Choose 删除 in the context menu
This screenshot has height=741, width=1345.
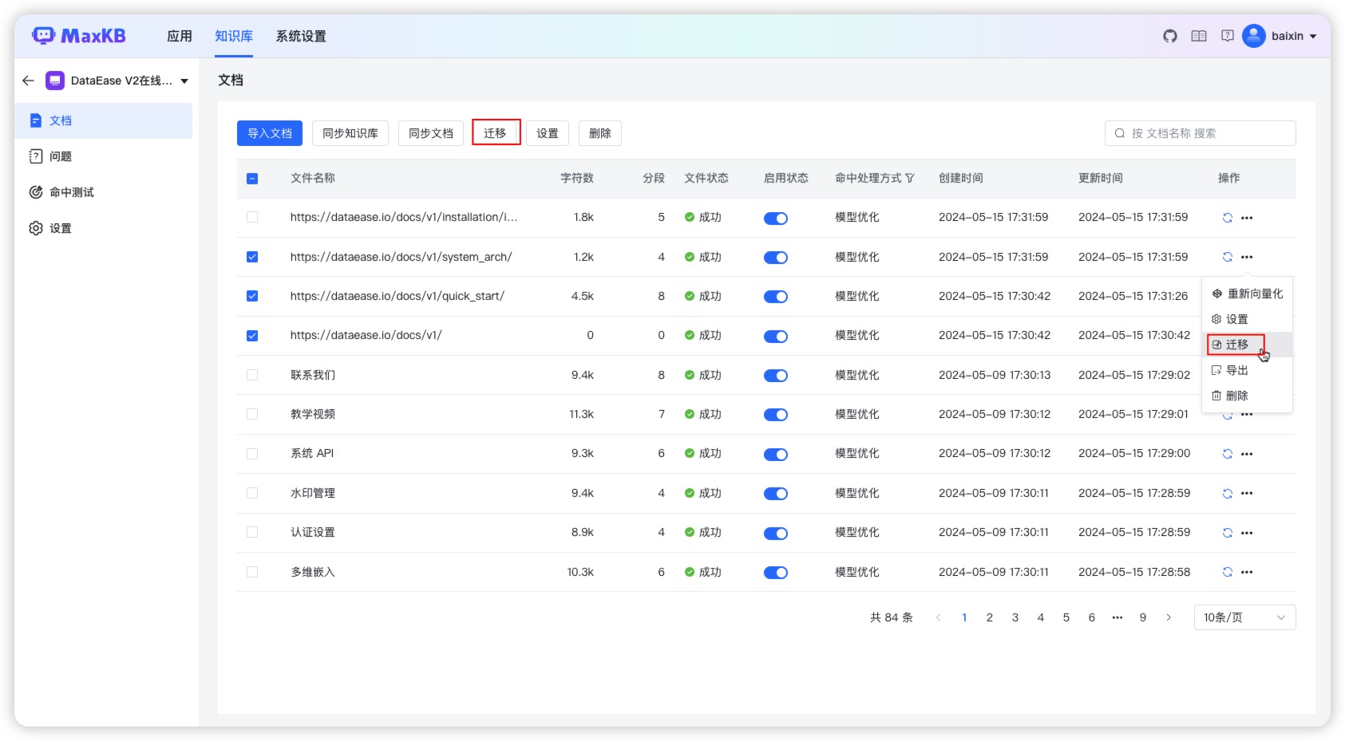pyautogui.click(x=1247, y=396)
